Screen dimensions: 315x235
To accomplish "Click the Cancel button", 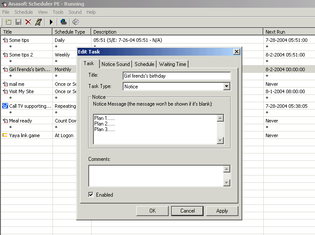I will pos(187,211).
